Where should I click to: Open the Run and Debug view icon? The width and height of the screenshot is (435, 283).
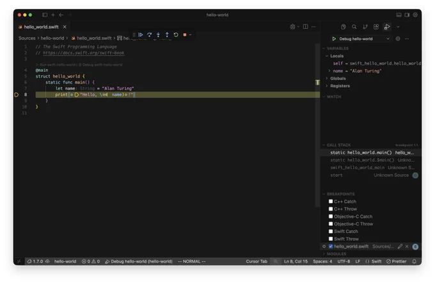(387, 27)
